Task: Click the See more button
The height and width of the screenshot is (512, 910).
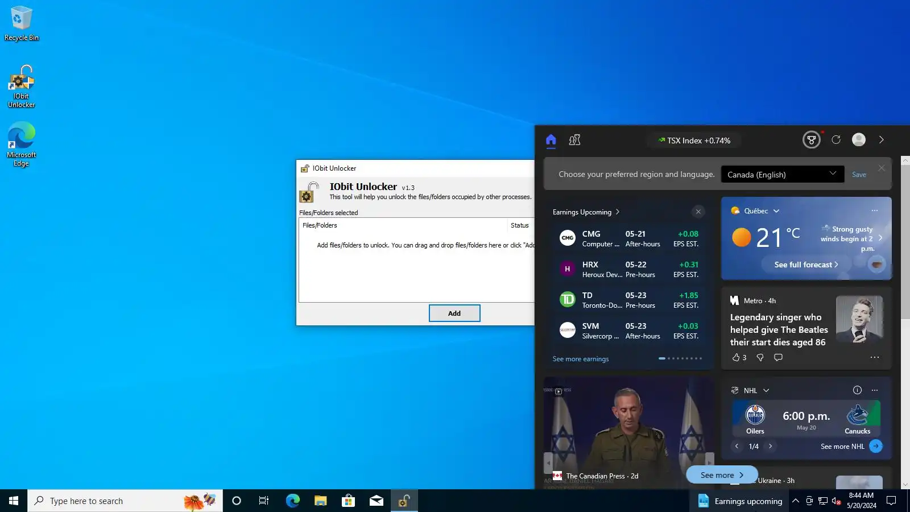Action: (x=722, y=475)
